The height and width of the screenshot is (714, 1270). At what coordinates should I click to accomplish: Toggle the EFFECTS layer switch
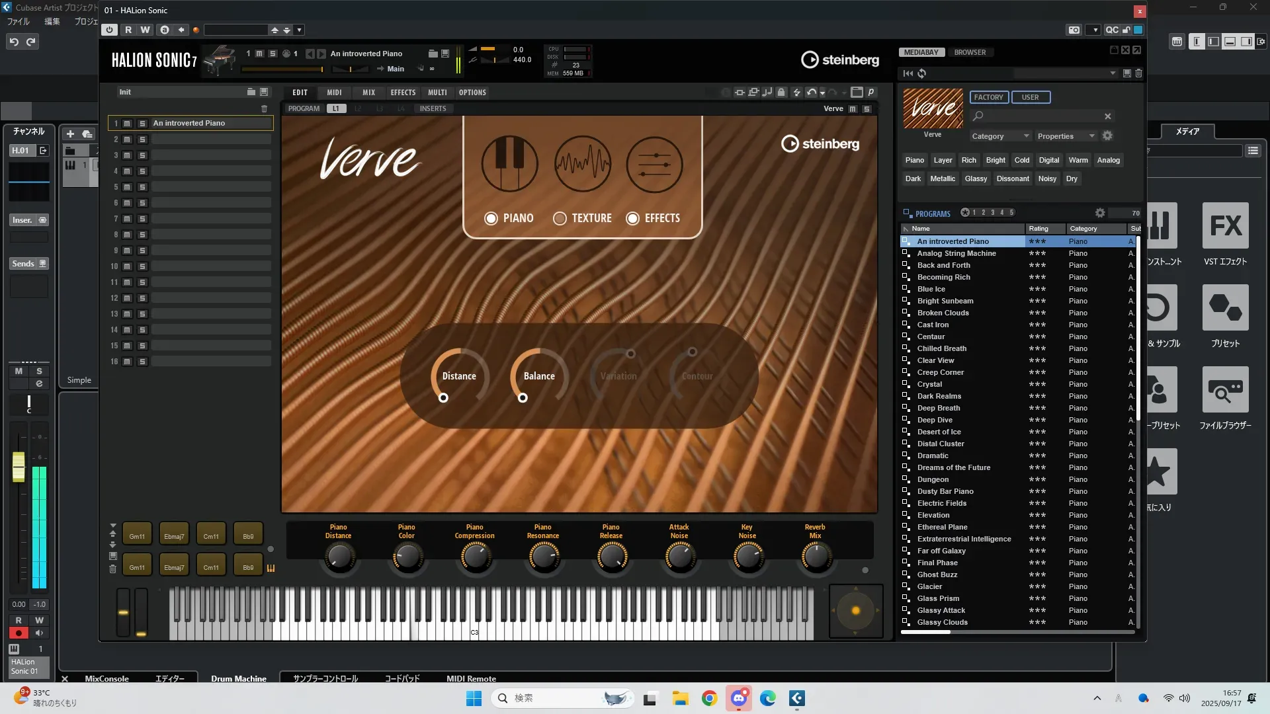point(632,218)
